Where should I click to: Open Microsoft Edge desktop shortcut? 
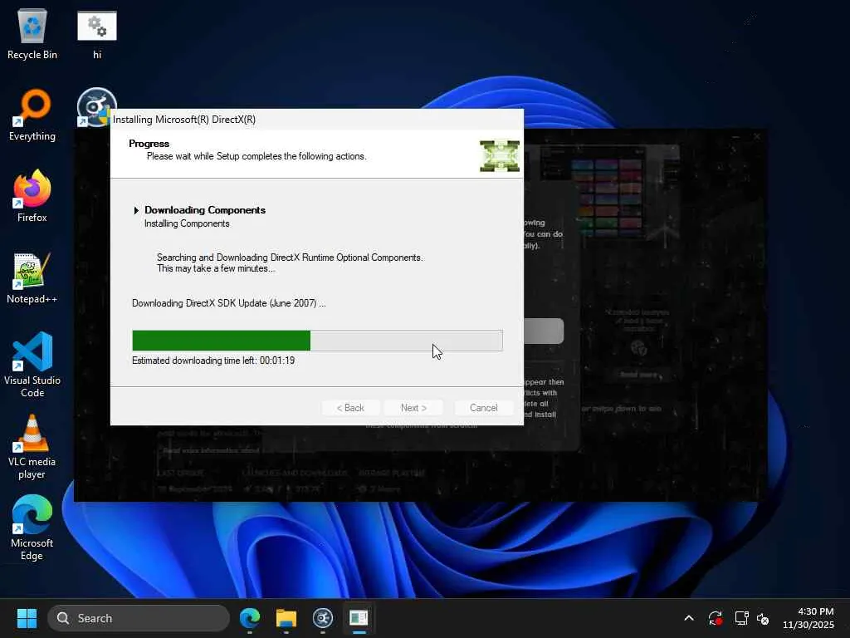[32, 528]
